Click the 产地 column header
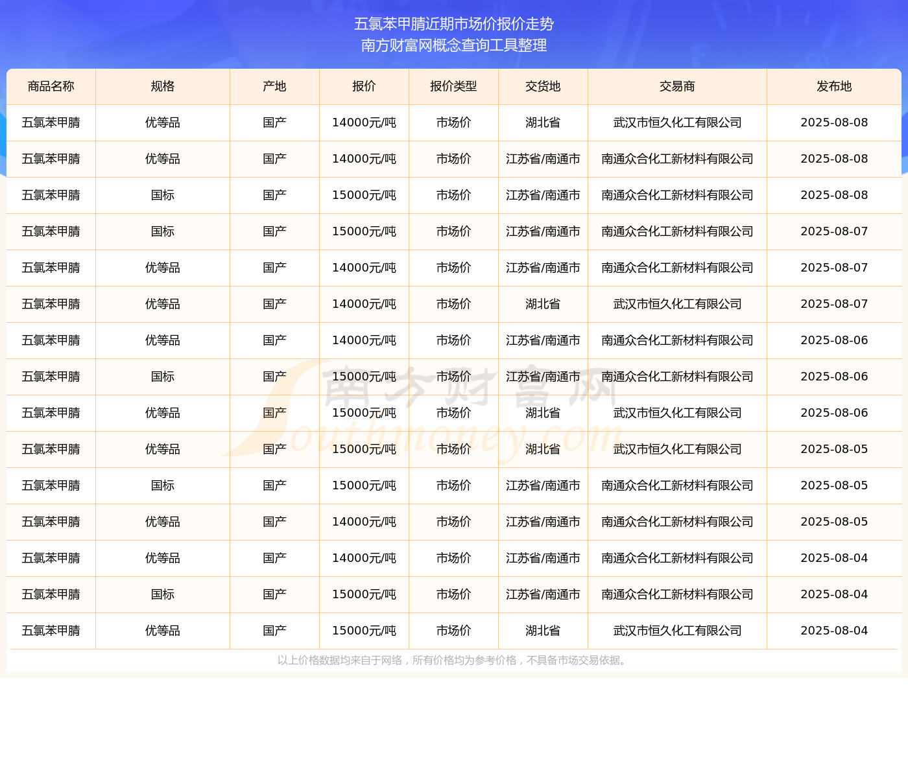 coord(274,86)
